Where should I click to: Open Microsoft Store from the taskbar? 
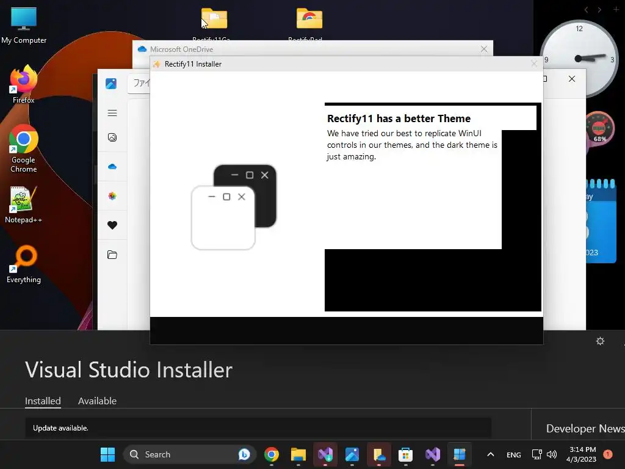(x=405, y=454)
